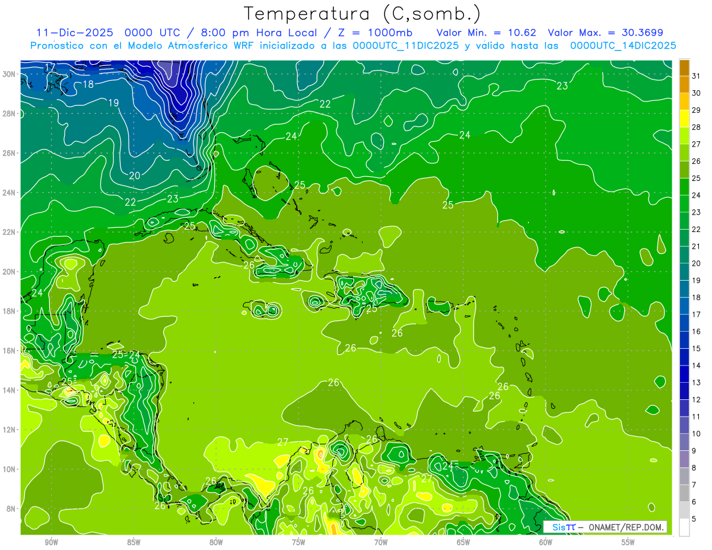Click the '70W' longitude axis label
This screenshot has width=712, height=550.
pyautogui.click(x=381, y=542)
